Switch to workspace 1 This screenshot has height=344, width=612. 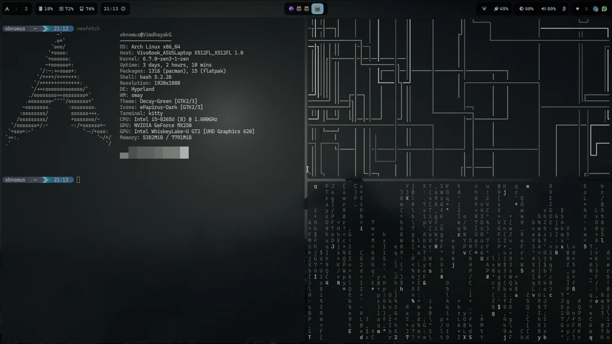[15, 8]
